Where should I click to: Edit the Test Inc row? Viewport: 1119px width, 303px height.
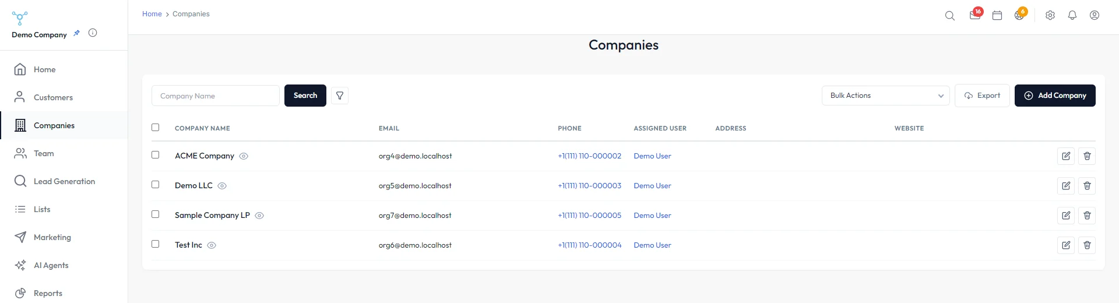[x=1066, y=245]
